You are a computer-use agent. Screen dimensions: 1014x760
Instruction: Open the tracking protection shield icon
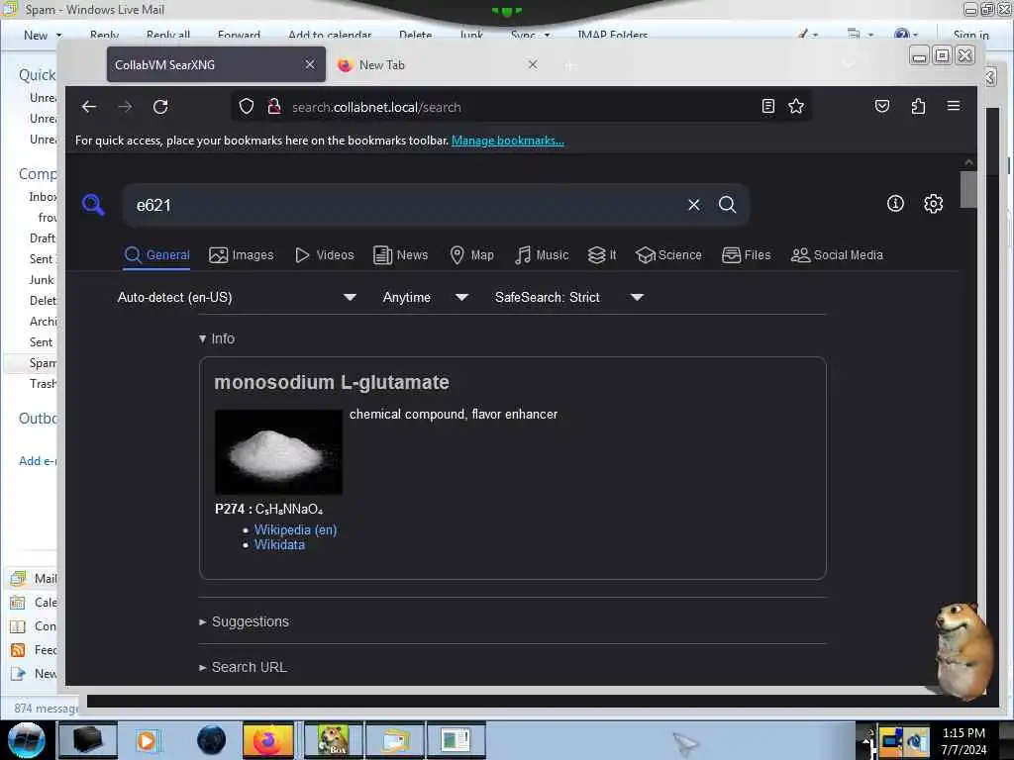point(247,107)
